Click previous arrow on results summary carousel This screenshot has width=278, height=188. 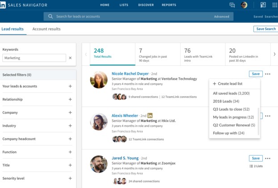tap(86, 54)
